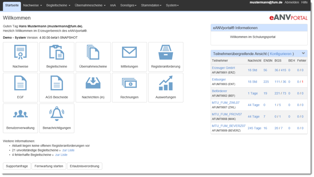Click Beförderer's 1 Tage message age
Screen dimensions: 314x177
(253, 93)
